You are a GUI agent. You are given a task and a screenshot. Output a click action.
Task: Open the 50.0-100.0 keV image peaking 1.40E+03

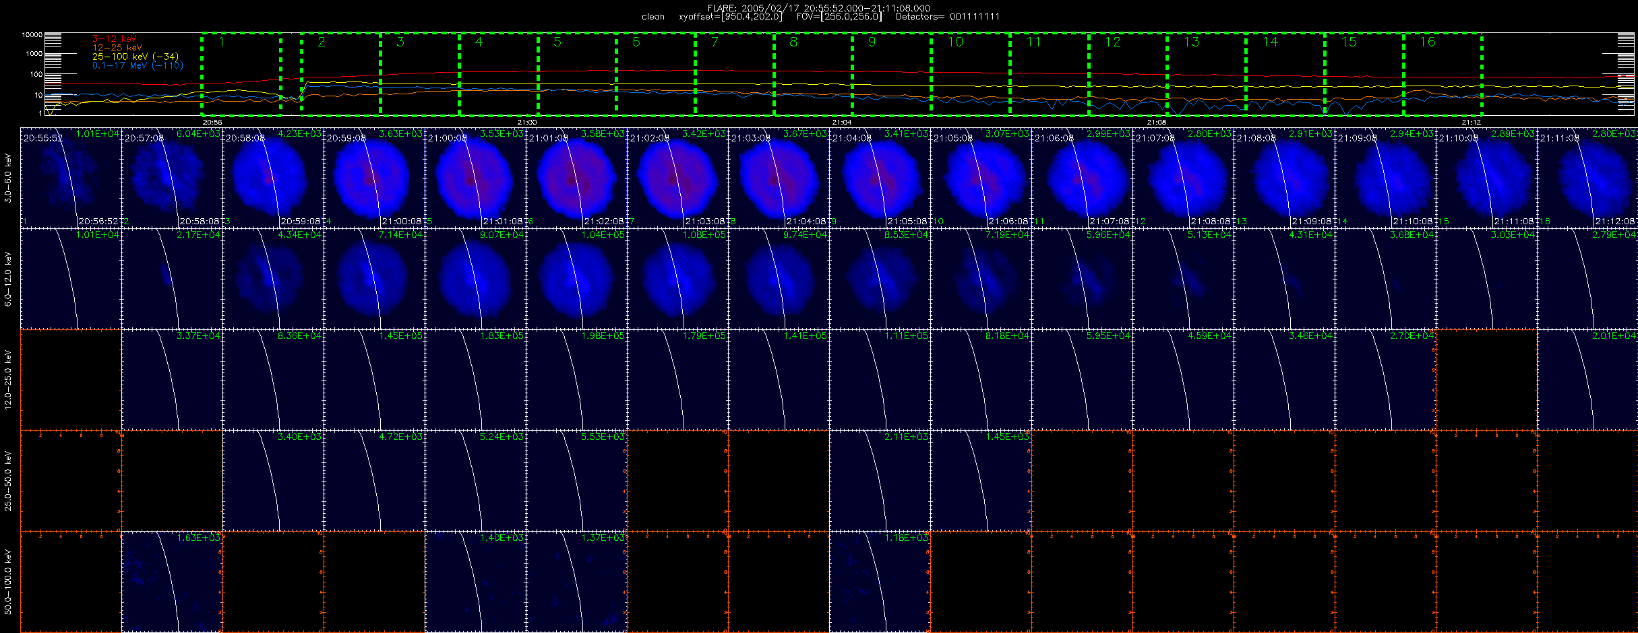[475, 582]
